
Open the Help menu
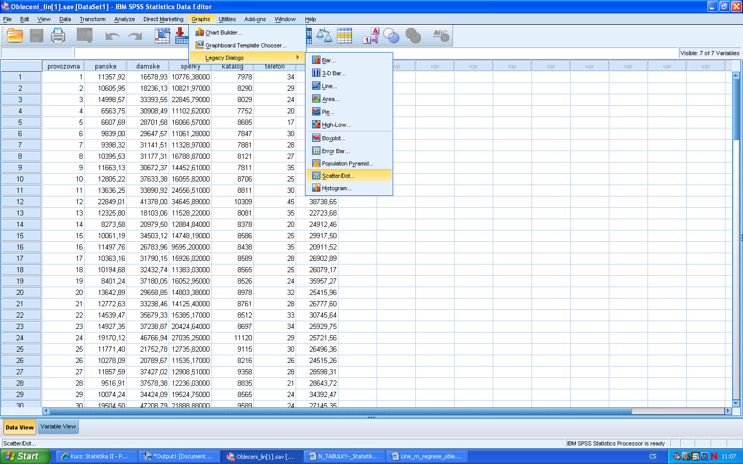pyautogui.click(x=310, y=19)
